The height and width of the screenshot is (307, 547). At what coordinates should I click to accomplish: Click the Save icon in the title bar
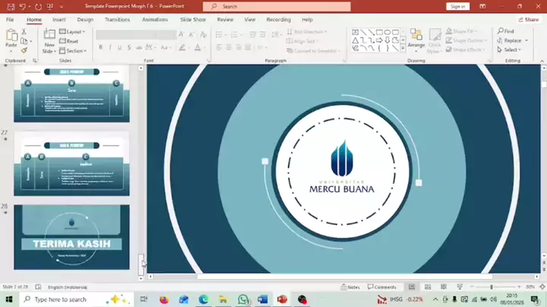[x=11, y=7]
